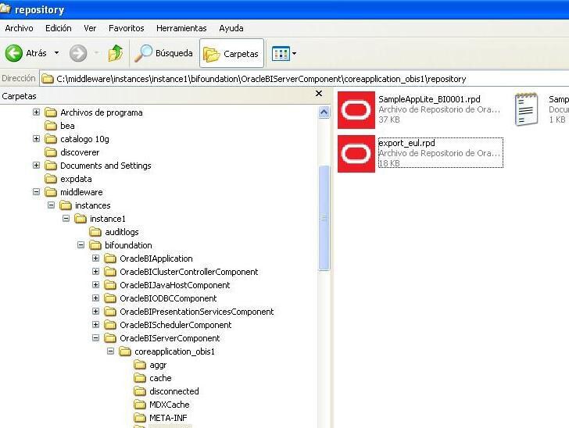569x428 pixels.
Task: Open the Atrás history dropdown arrow
Action: 56,53
